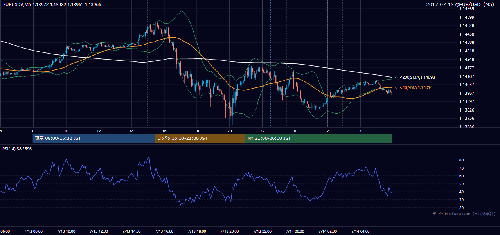Click the 7/14 02:00 date label
This screenshot has width=500, height=235.
[327, 231]
